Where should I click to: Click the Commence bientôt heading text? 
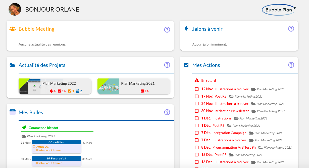tap(43, 128)
